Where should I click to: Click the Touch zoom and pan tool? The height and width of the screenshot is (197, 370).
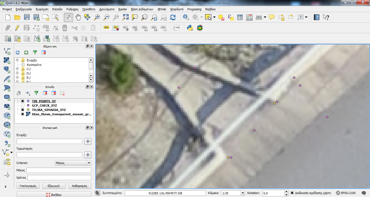click(x=69, y=17)
